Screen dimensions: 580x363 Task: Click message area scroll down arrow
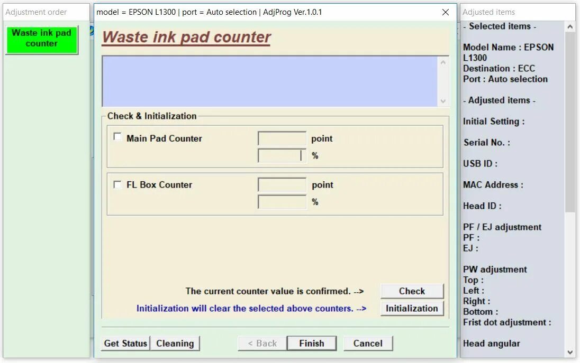click(443, 101)
